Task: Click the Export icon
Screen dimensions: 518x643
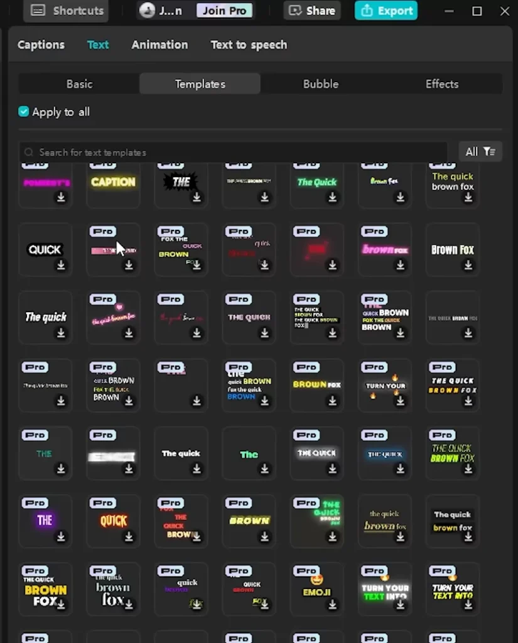Action: click(x=367, y=11)
